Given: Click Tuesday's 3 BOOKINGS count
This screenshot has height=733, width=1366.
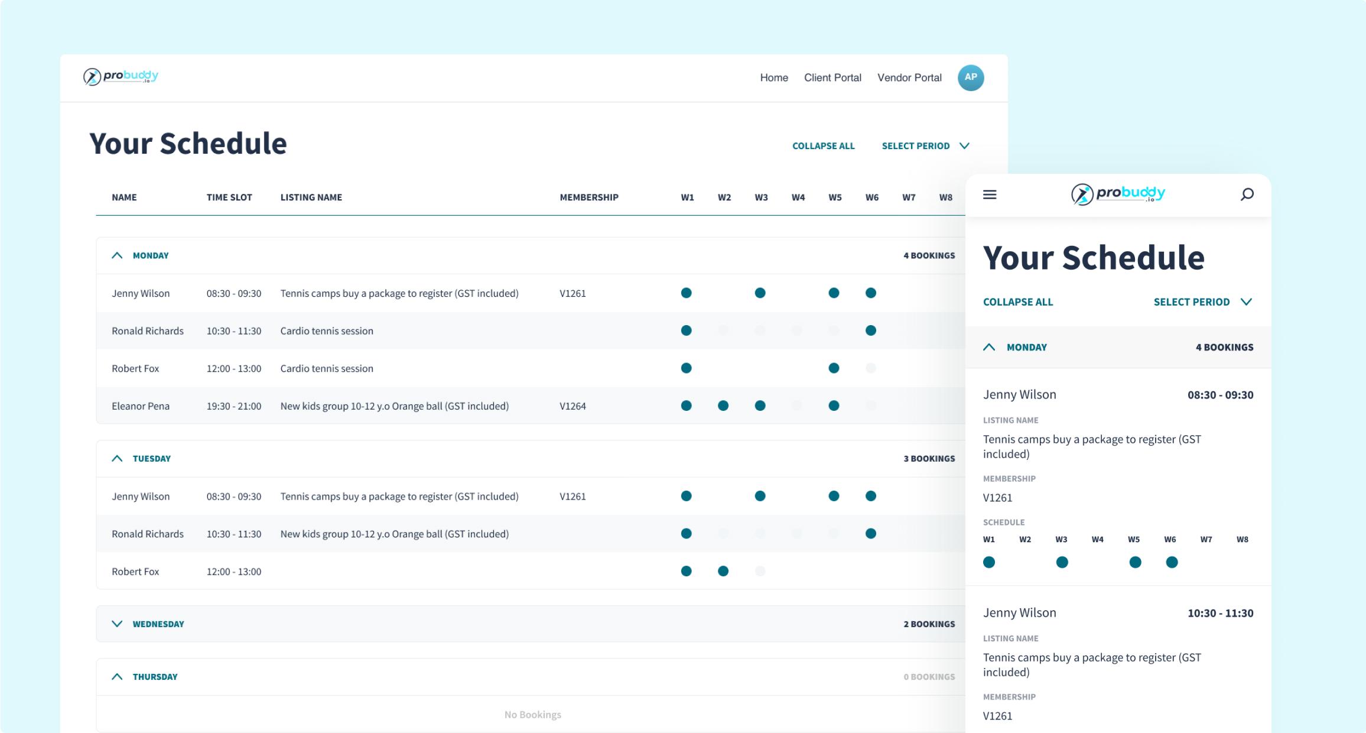Looking at the screenshot, I should coord(929,459).
